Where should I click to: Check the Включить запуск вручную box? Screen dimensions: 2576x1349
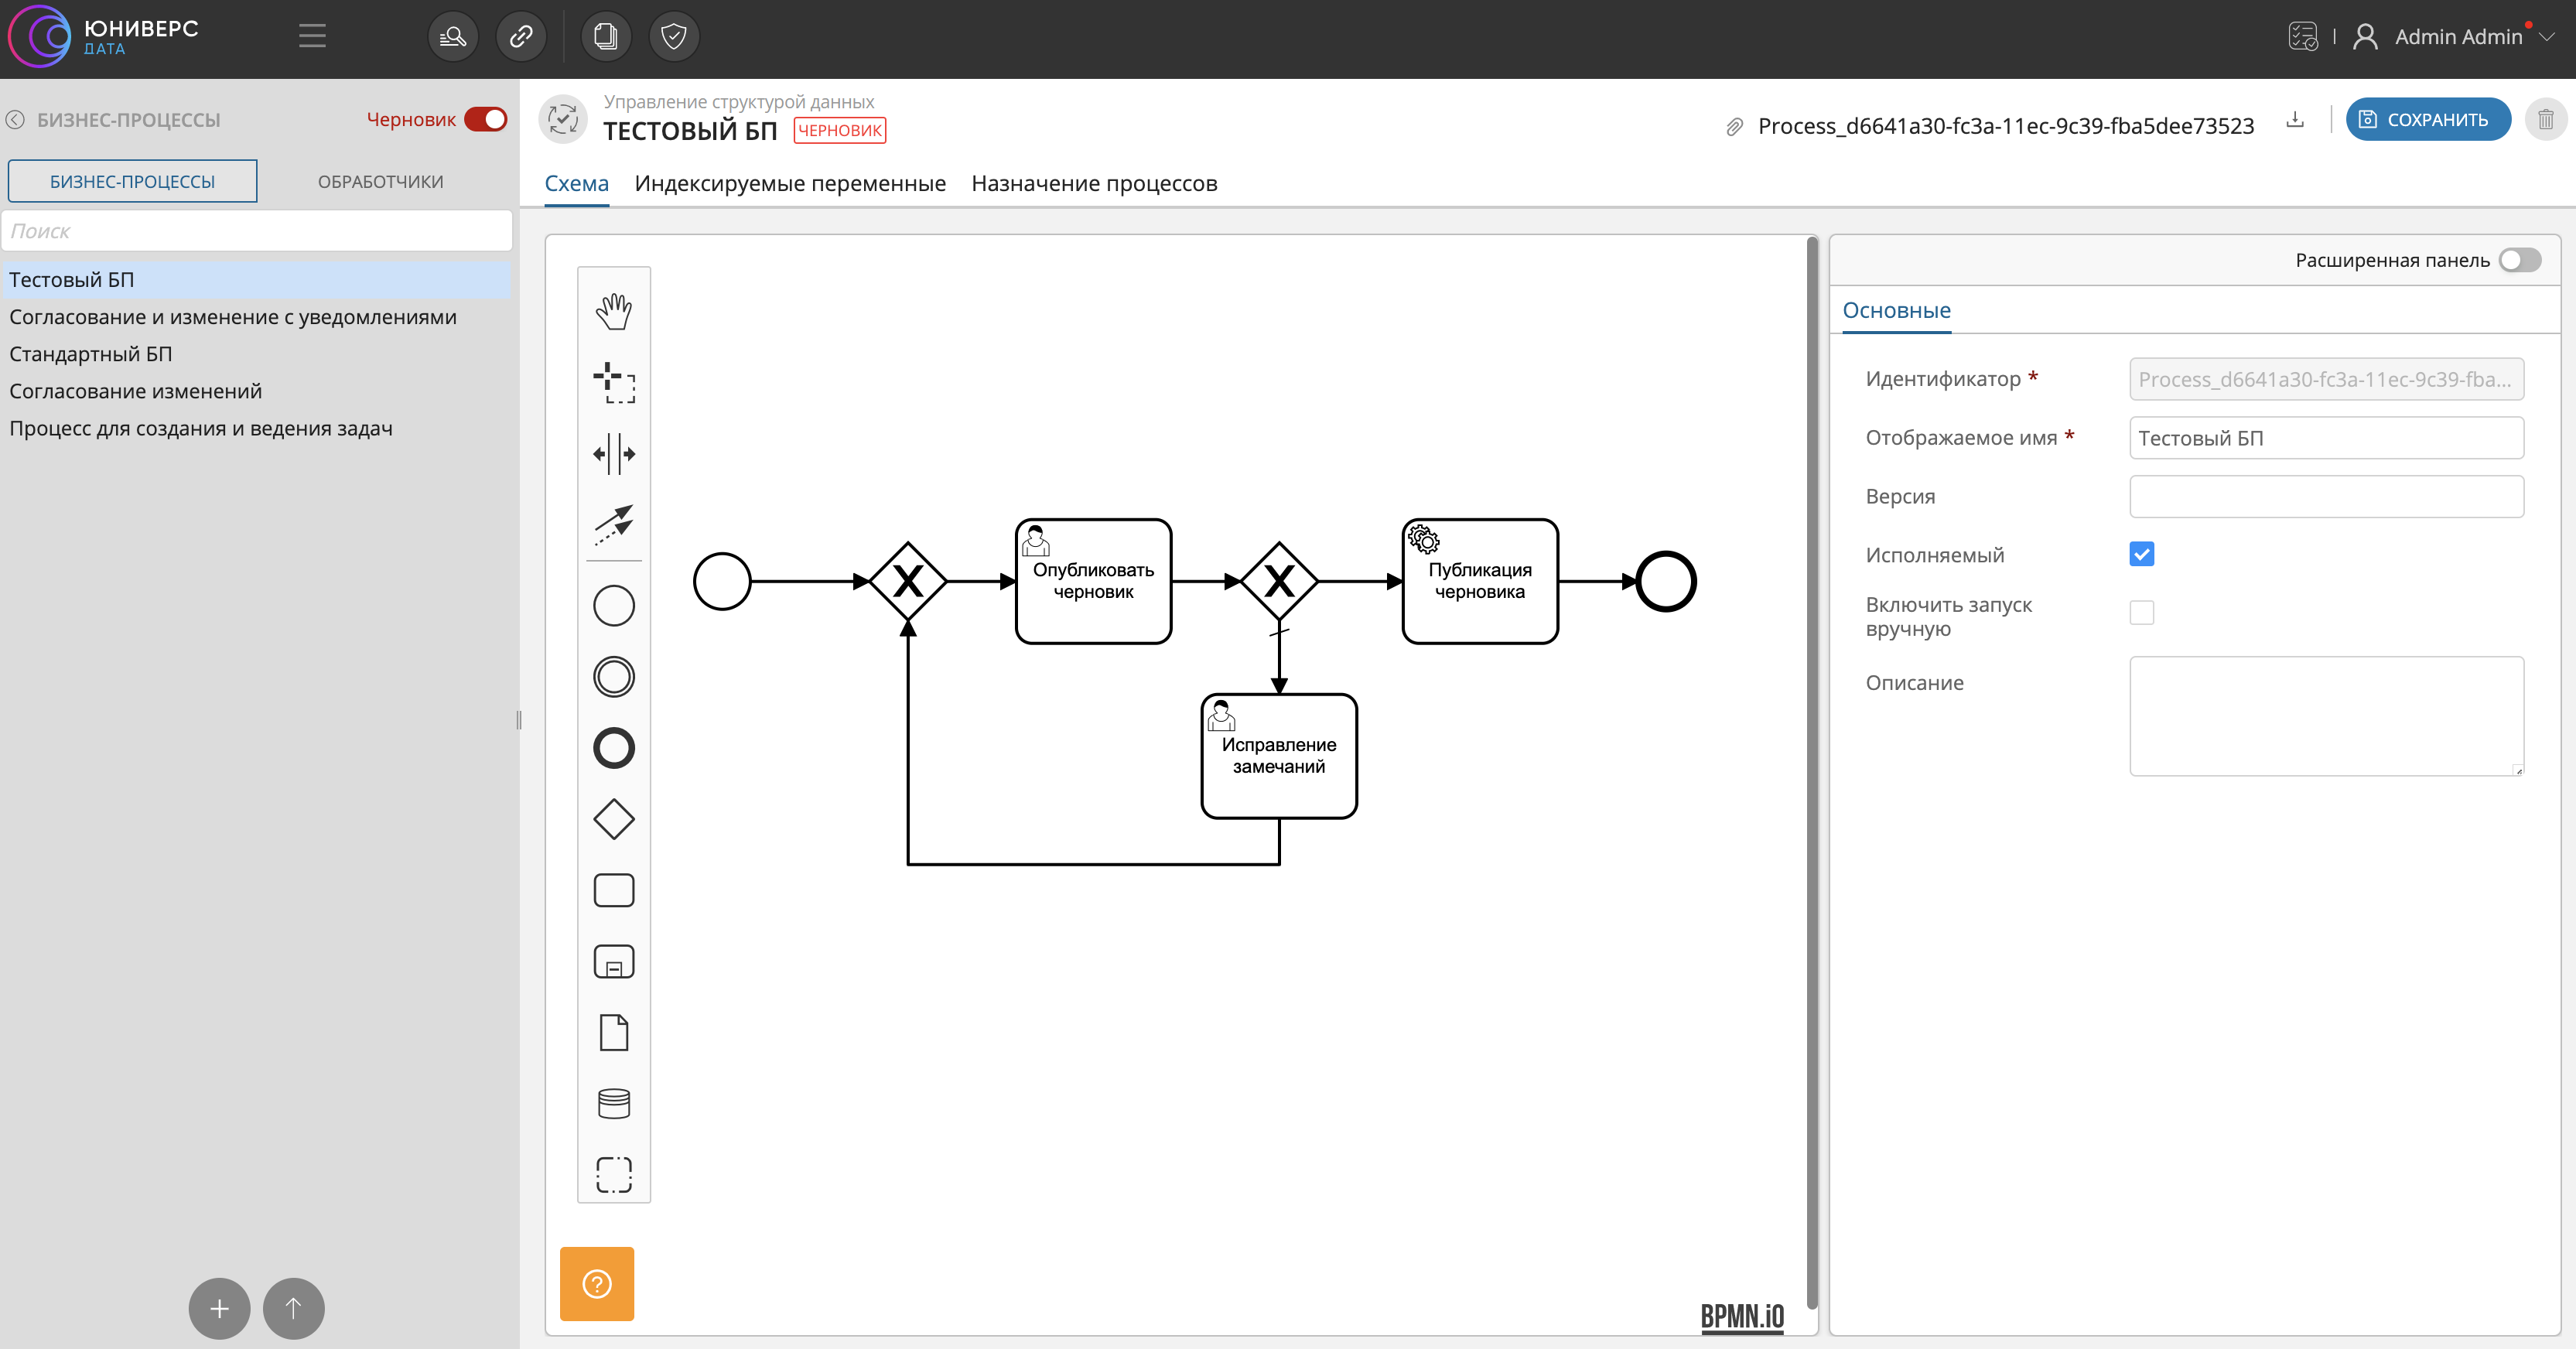(2141, 612)
